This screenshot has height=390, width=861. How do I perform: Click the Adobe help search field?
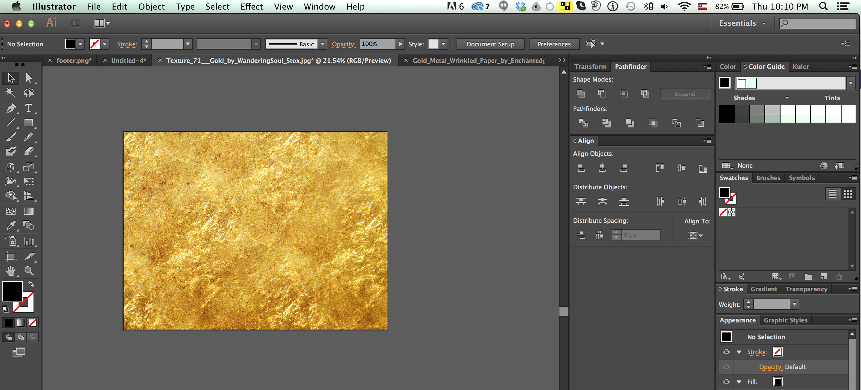tap(817, 23)
